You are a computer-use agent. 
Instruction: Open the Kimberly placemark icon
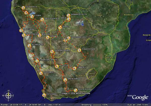(74, 68)
